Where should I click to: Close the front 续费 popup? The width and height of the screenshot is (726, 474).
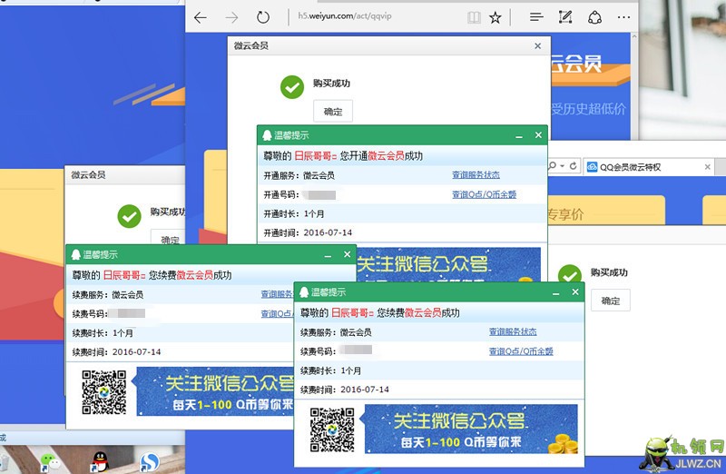tap(575, 291)
